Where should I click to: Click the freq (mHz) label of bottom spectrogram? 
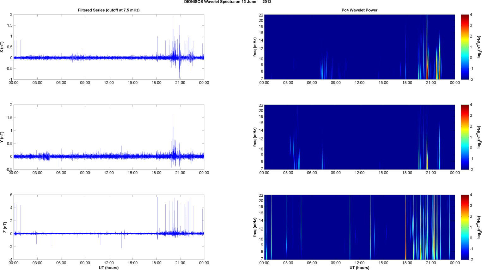click(x=255, y=227)
